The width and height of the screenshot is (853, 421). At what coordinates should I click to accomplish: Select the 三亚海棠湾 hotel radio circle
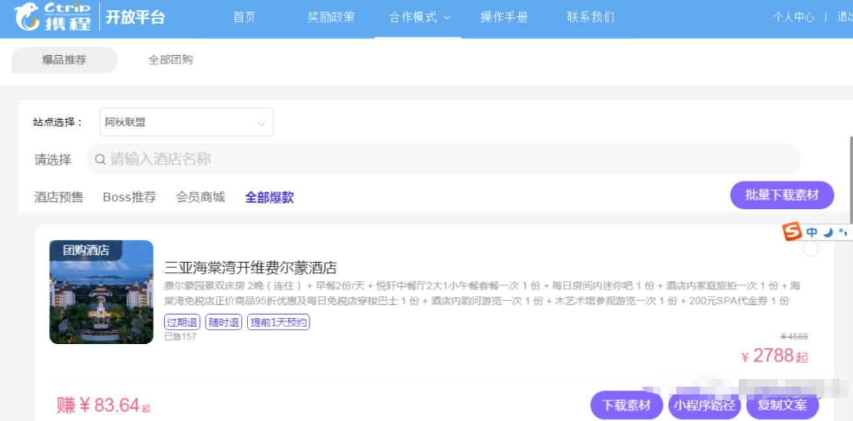(x=810, y=249)
